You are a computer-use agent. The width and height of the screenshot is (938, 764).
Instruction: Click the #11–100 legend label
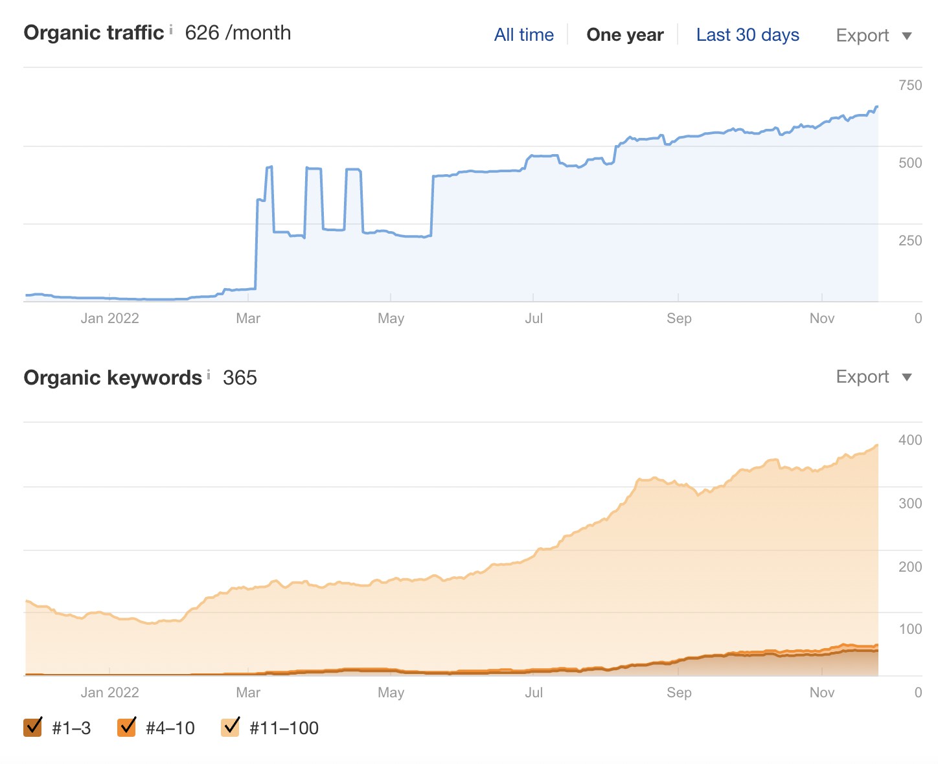[x=284, y=728]
